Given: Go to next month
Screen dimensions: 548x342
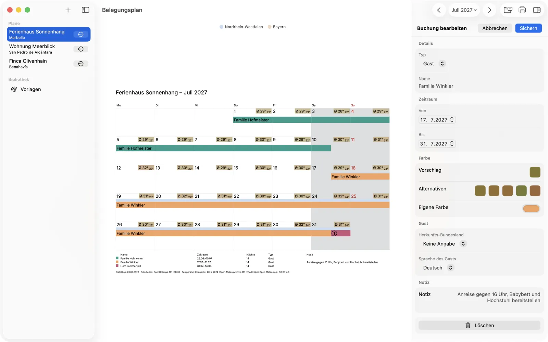Looking at the screenshot, I should (x=489, y=10).
